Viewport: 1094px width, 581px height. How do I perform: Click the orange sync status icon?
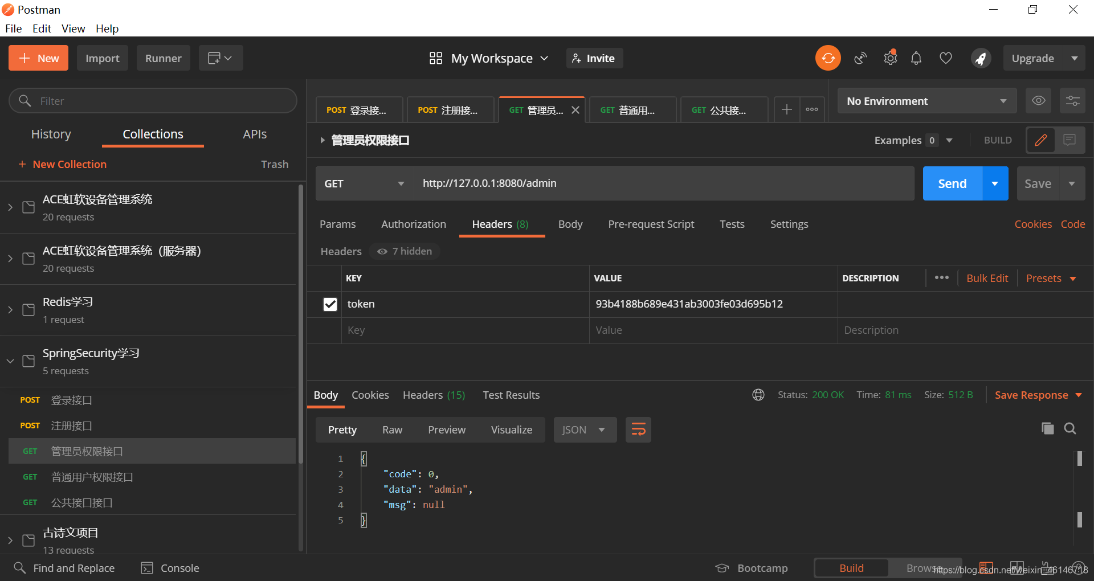[x=828, y=58]
